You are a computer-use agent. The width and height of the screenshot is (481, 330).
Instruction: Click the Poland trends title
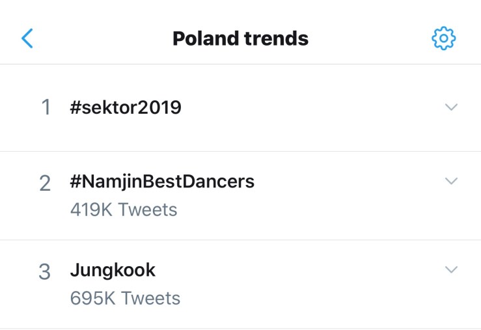pyautogui.click(x=240, y=38)
